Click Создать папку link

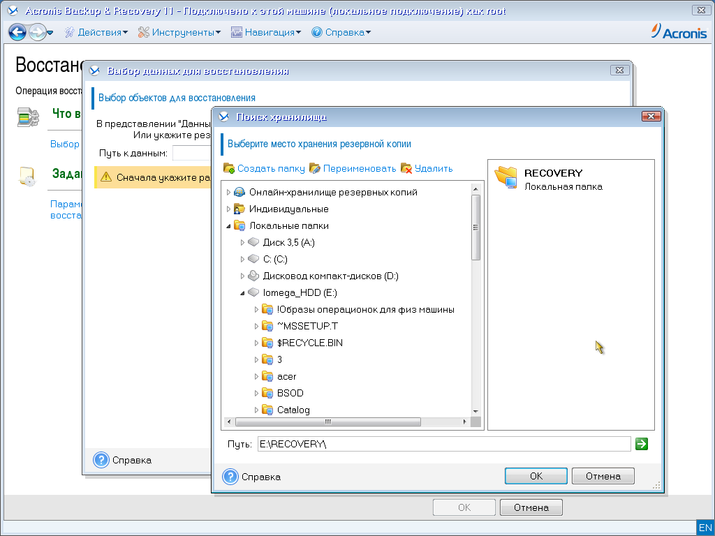point(271,169)
